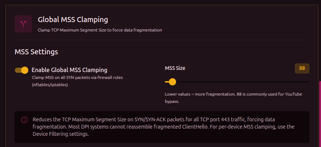Click the 88 MSS value badge
Viewport: 321px width, 147px height.
click(302, 68)
